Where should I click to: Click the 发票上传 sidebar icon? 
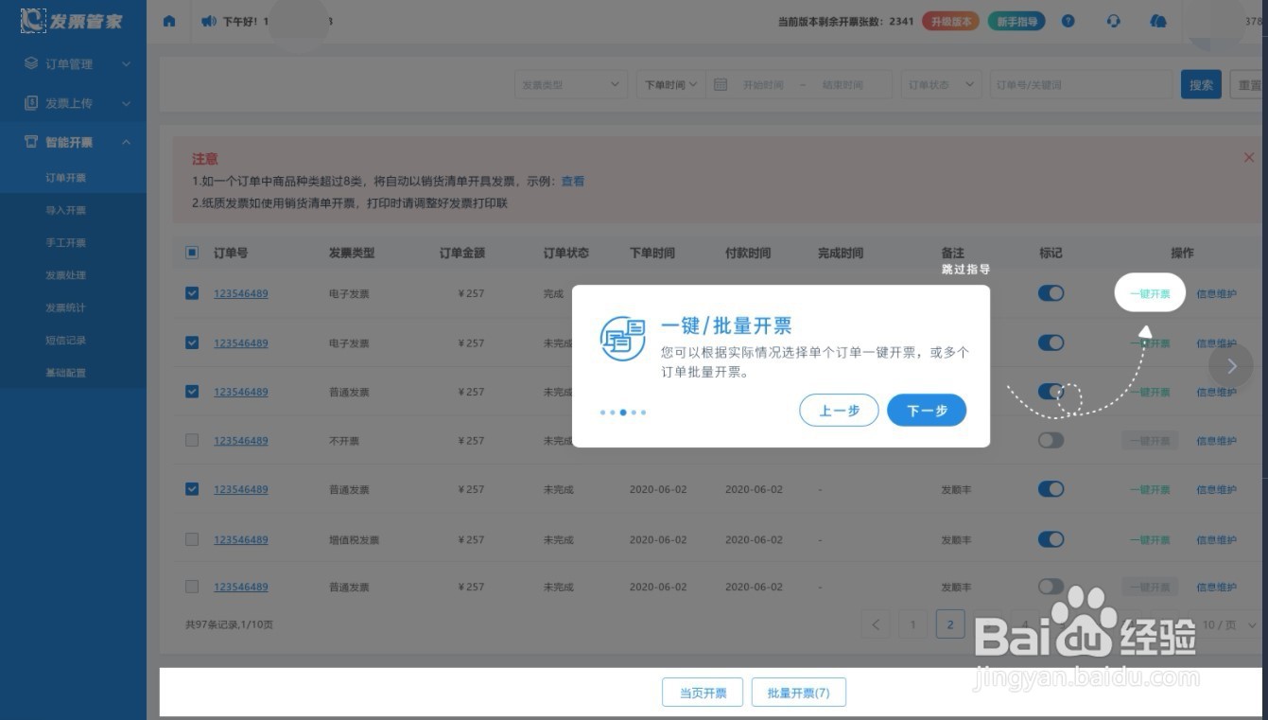31,102
